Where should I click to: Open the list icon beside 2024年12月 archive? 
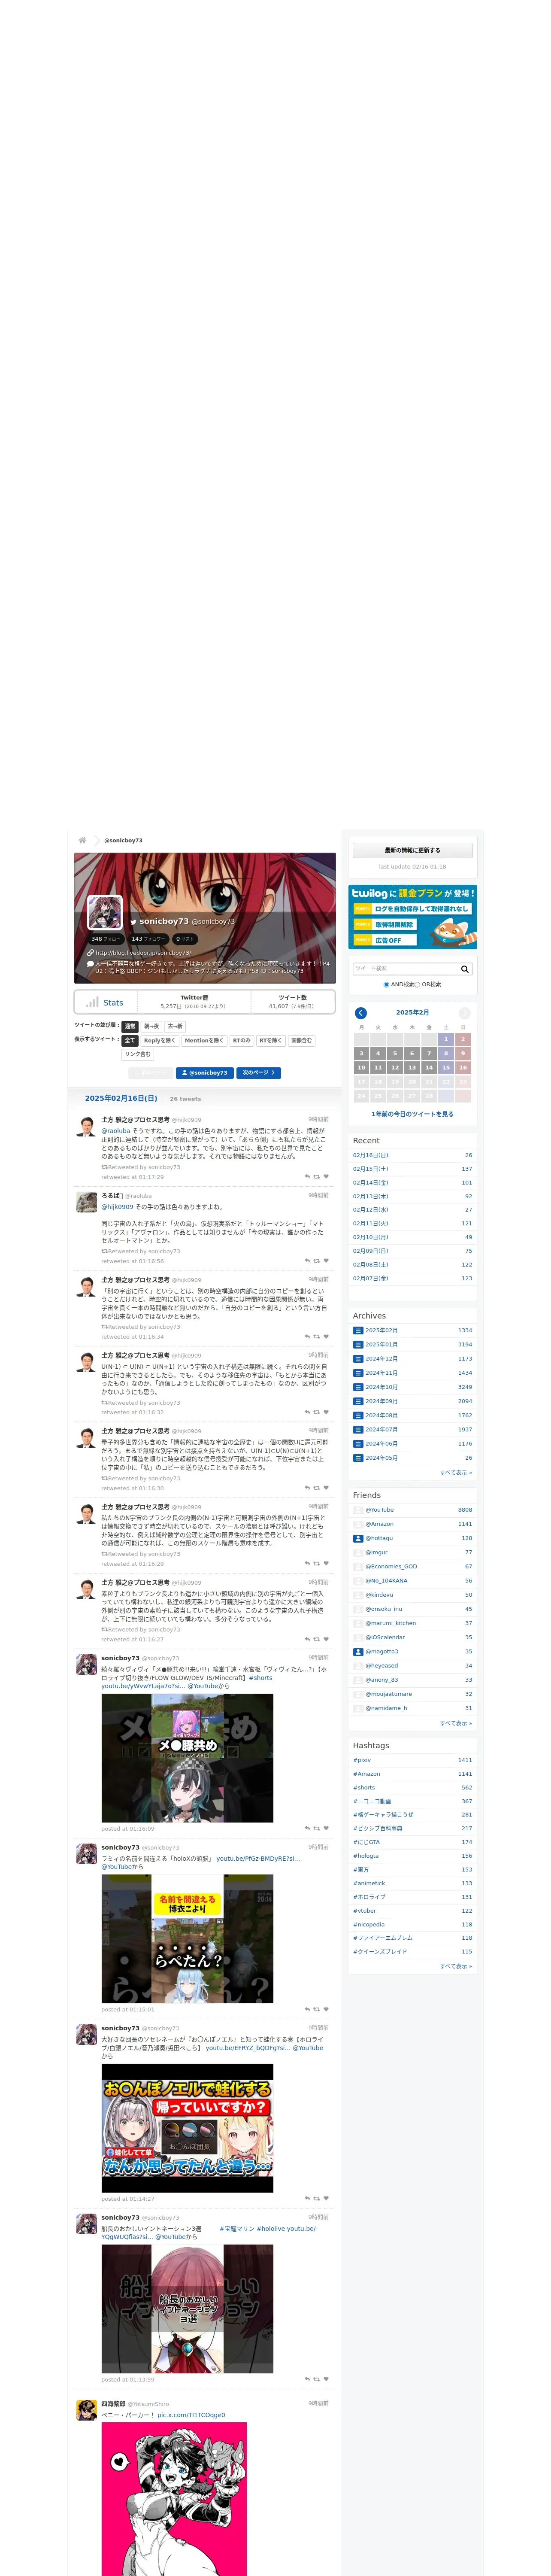358,1359
